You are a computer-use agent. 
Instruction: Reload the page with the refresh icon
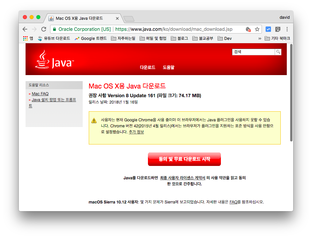coord(44,29)
